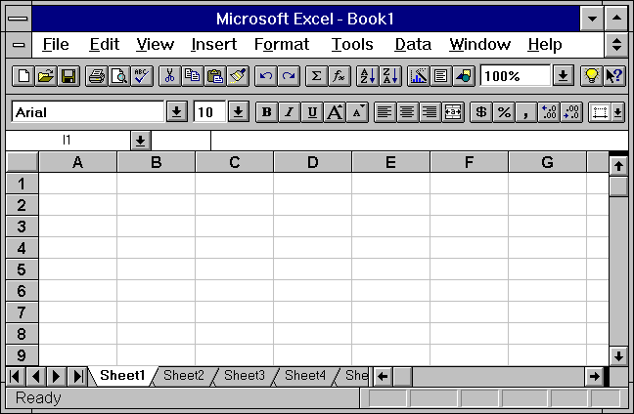The height and width of the screenshot is (414, 634).
Task: Open the font size 10 dropdown
Action: pyautogui.click(x=239, y=112)
